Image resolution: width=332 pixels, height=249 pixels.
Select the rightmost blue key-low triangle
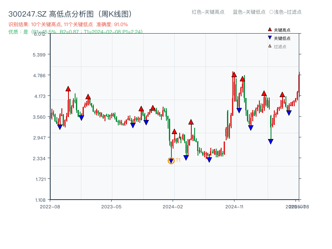(289, 113)
